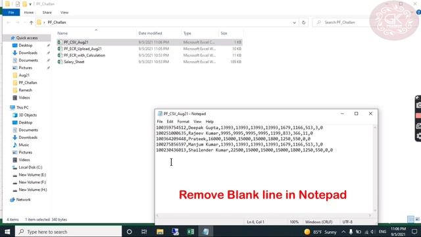Go up one folder level arrow

pyautogui.click(x=31, y=22)
